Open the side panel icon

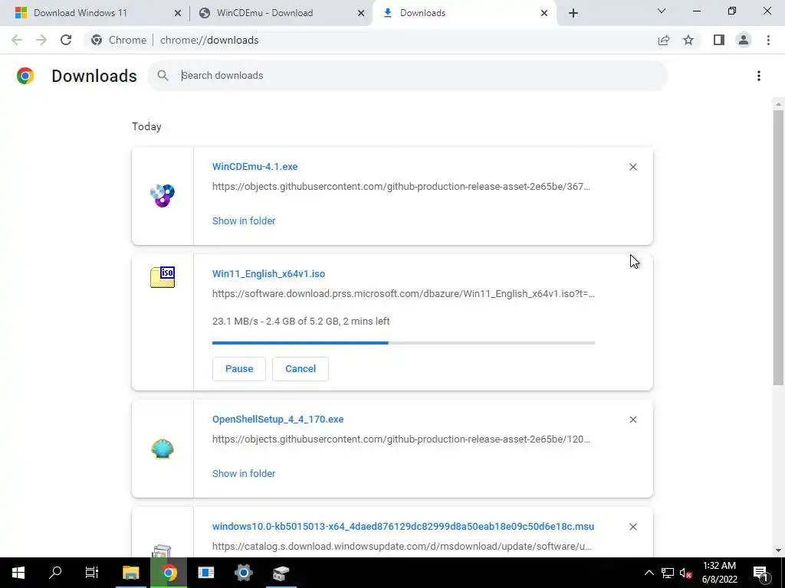[719, 40]
